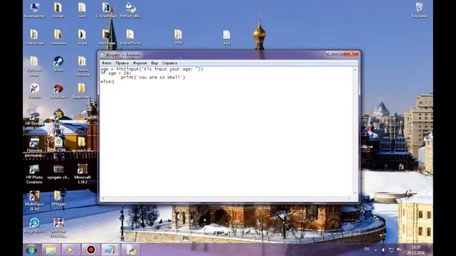This screenshot has width=456, height=256.
Task: Click the 'else:' line in Notepad
Action: 107,82
